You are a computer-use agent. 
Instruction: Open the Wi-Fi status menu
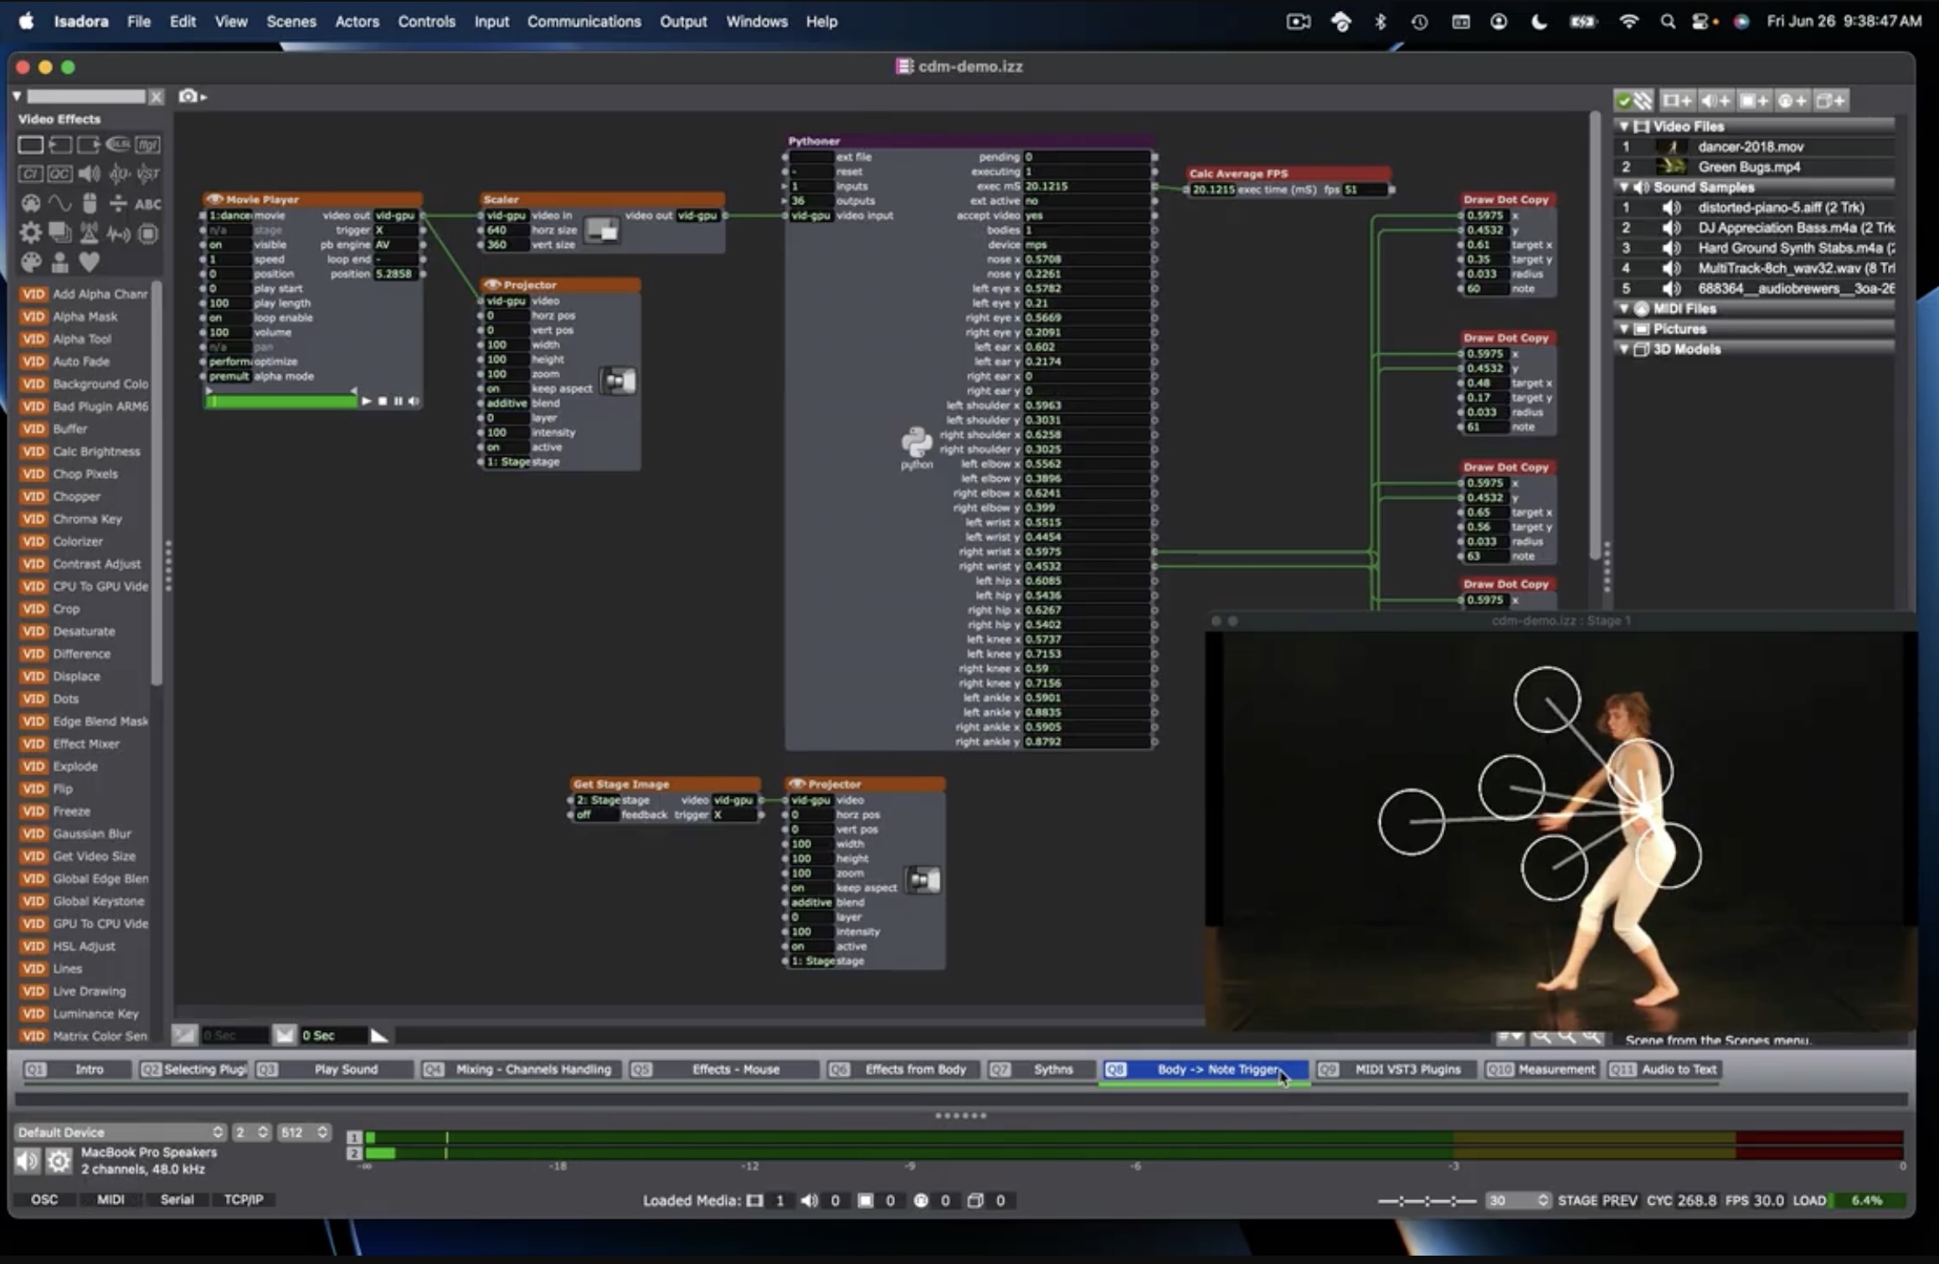(1628, 22)
